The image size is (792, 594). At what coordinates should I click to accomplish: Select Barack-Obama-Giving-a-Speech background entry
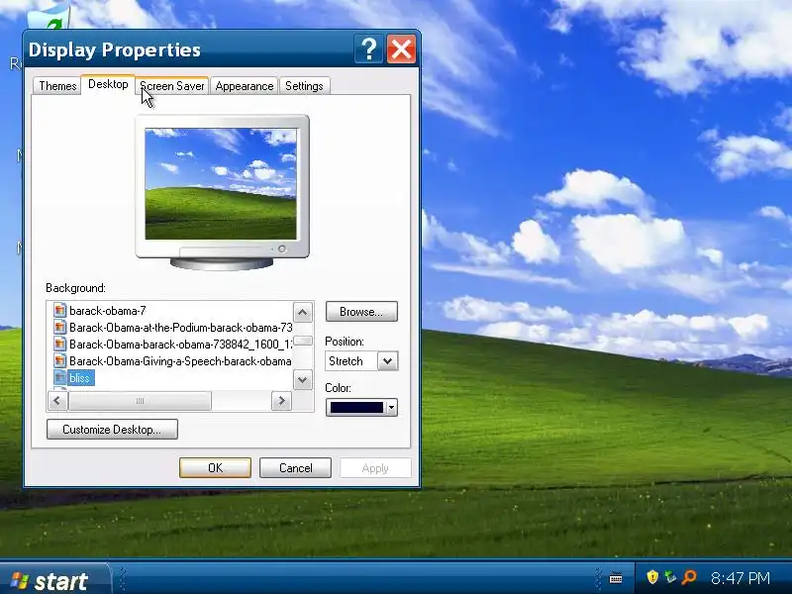[x=181, y=361]
